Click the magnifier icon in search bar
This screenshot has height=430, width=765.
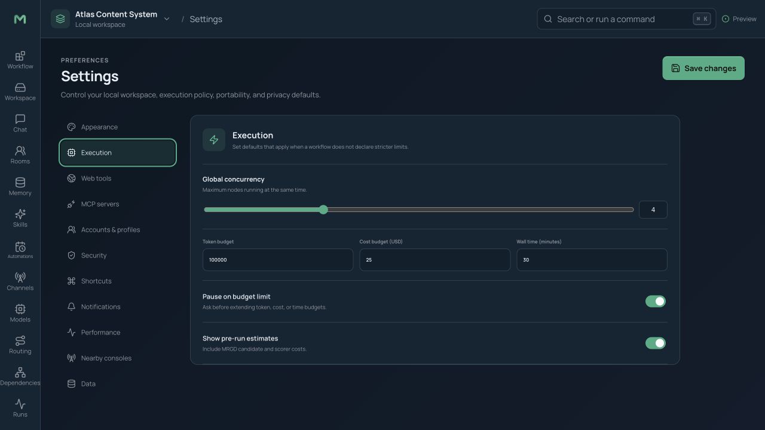(x=548, y=19)
